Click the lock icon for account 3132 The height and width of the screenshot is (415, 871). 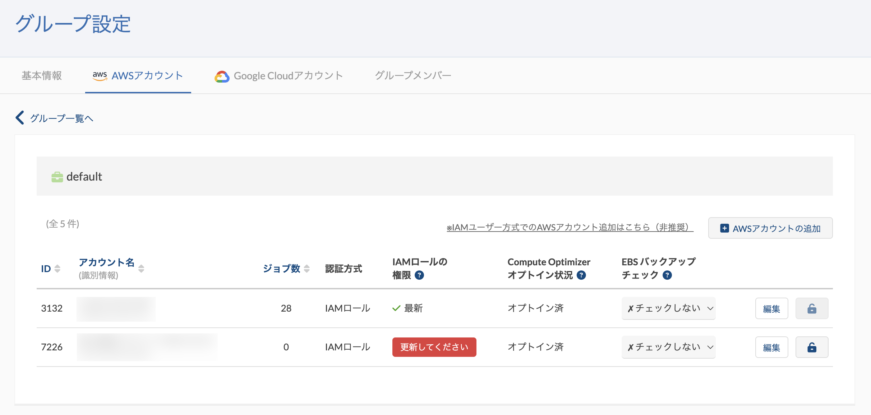[812, 308]
